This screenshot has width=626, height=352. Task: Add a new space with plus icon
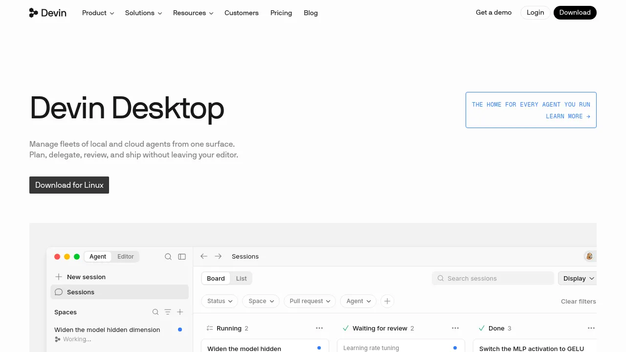coord(180,312)
